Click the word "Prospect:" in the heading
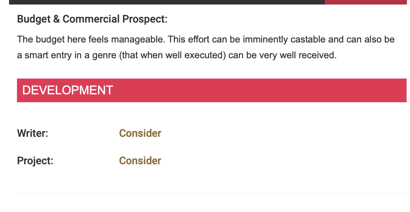Screen dimensions: 410x212 pos(145,19)
